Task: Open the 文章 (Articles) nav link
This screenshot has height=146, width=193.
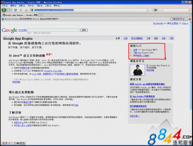Action: (148, 38)
